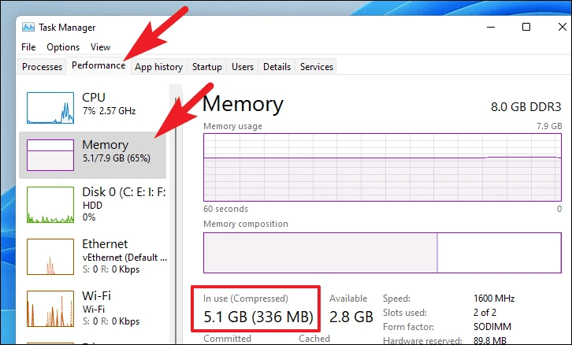Switch to the App history tab
572x345 pixels.
pos(158,67)
